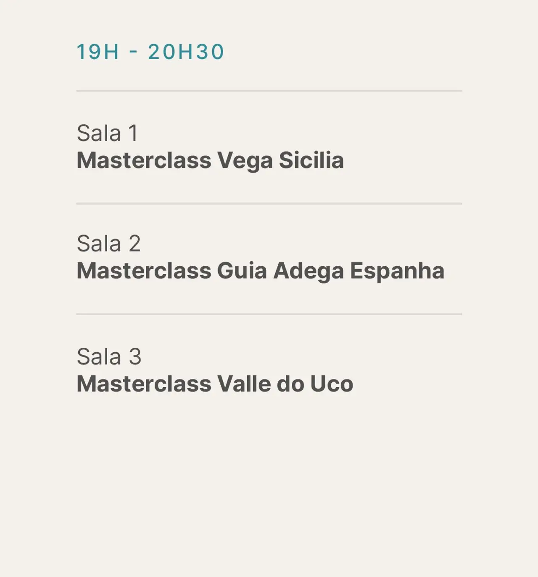The image size is (538, 577).
Task: Click the divider between Sala 2 and Sala 3
Action: pyautogui.click(x=269, y=314)
